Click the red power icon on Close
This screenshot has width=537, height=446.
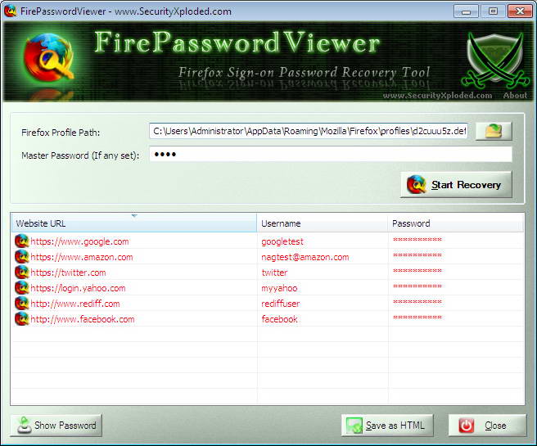pos(467,426)
